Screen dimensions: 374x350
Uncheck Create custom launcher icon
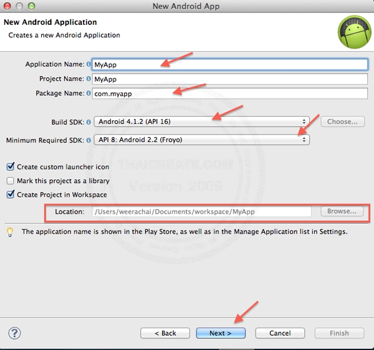coord(11,166)
